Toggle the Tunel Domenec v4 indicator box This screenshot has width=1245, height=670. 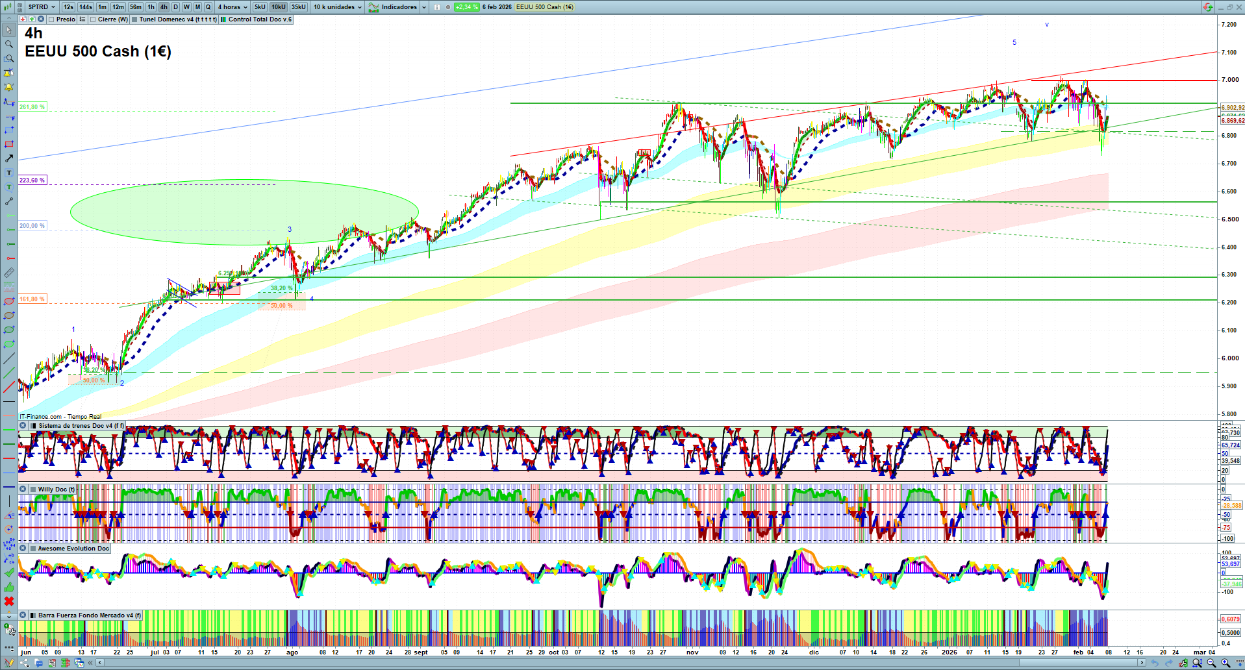(134, 19)
